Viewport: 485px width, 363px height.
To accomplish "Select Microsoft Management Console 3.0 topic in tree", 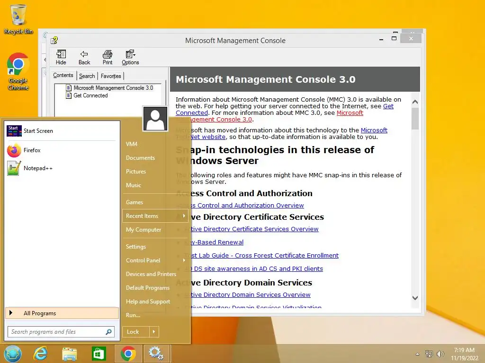I will pyautogui.click(x=113, y=88).
